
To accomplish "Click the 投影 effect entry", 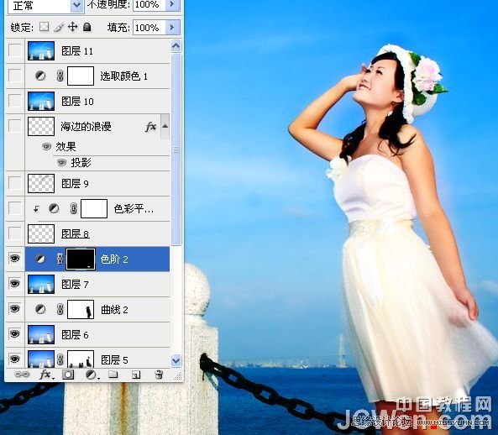I will 81,163.
